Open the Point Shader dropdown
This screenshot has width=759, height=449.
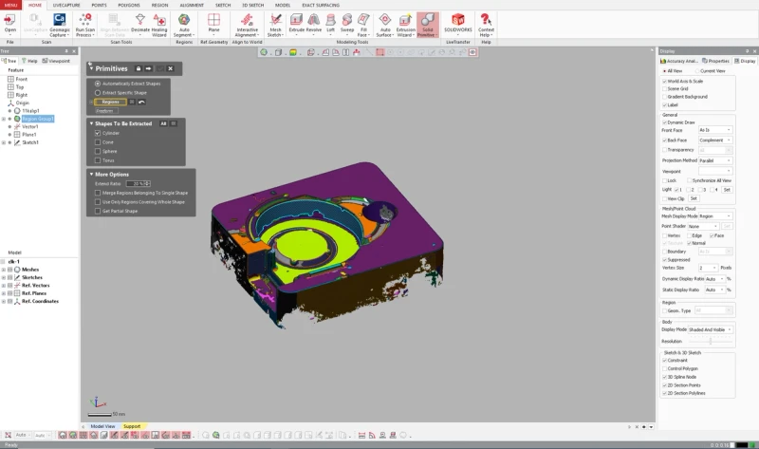click(703, 227)
